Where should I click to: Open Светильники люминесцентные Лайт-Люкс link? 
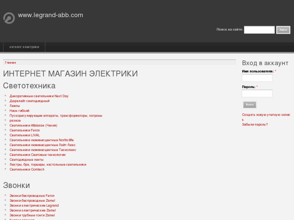pyautogui.click(x=42, y=145)
